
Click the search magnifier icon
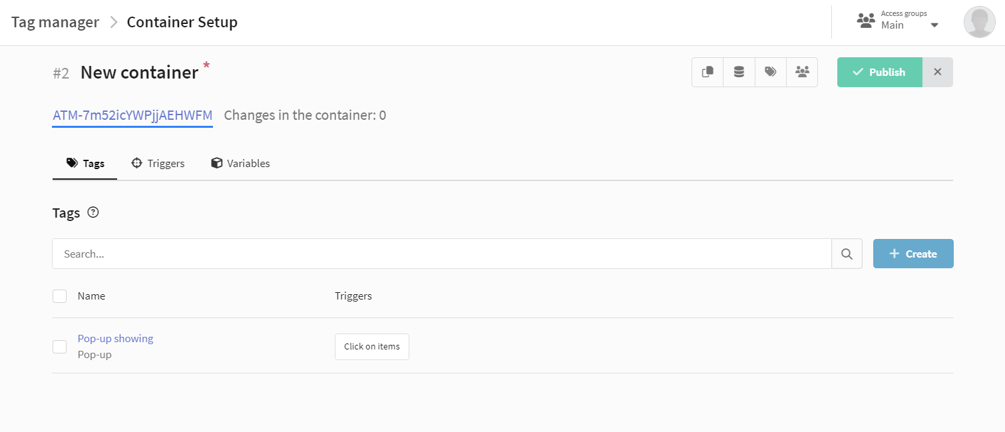coord(847,254)
